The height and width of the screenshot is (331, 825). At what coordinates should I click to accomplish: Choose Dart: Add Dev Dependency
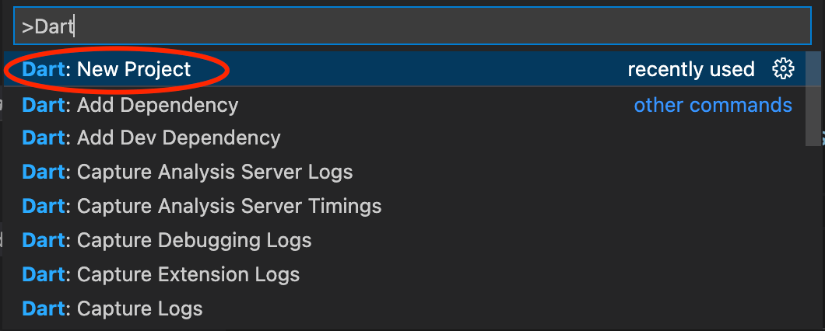tap(405, 138)
